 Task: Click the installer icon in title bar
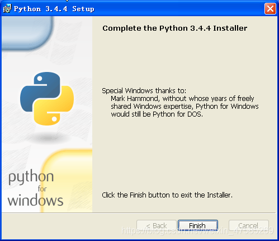coord(7,8)
